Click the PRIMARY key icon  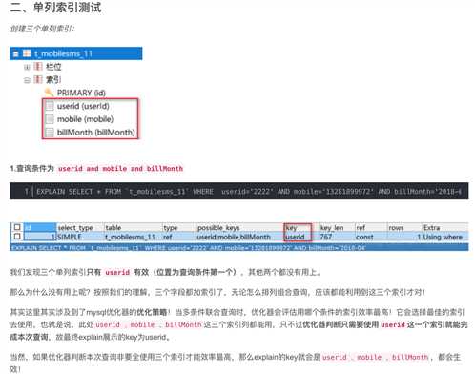click(49, 93)
